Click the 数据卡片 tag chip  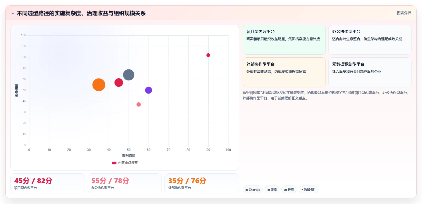[x=309, y=190]
